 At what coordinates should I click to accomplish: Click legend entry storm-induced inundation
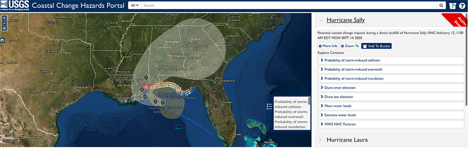point(291,125)
